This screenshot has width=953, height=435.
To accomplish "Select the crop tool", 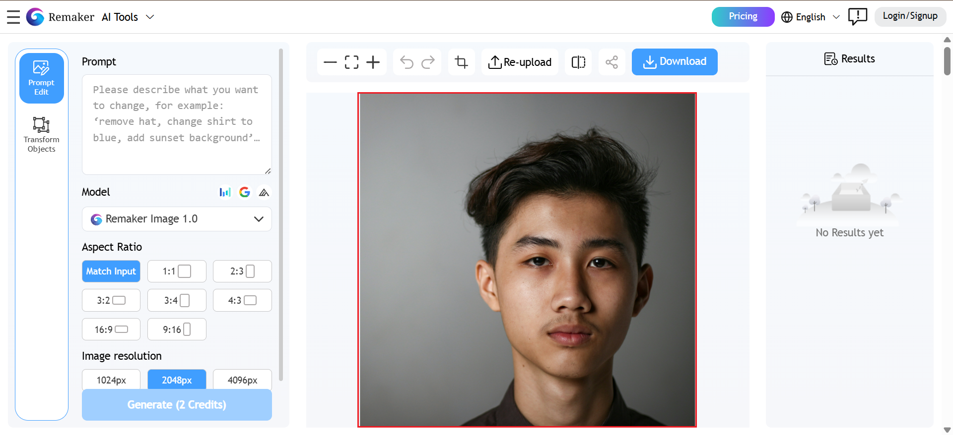I will 462,62.
